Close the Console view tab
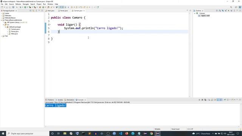This screenshot has height=136, width=242. [85, 100]
